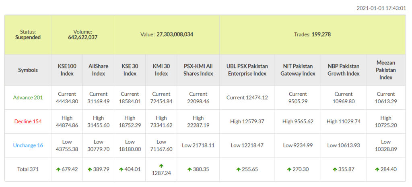Select the Decline 154 label
Viewport: 412px width, 187px height.
(x=28, y=121)
